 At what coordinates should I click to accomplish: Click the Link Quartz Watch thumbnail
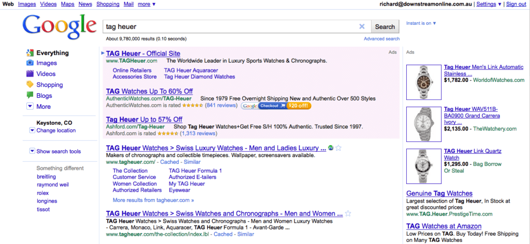pyautogui.click(x=424, y=166)
